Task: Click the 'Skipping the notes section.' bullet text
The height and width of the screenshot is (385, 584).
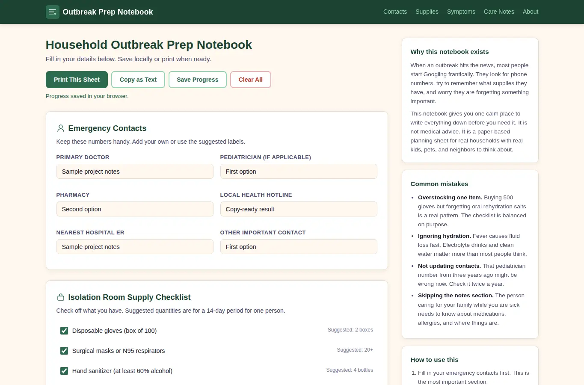Action: [456, 296]
